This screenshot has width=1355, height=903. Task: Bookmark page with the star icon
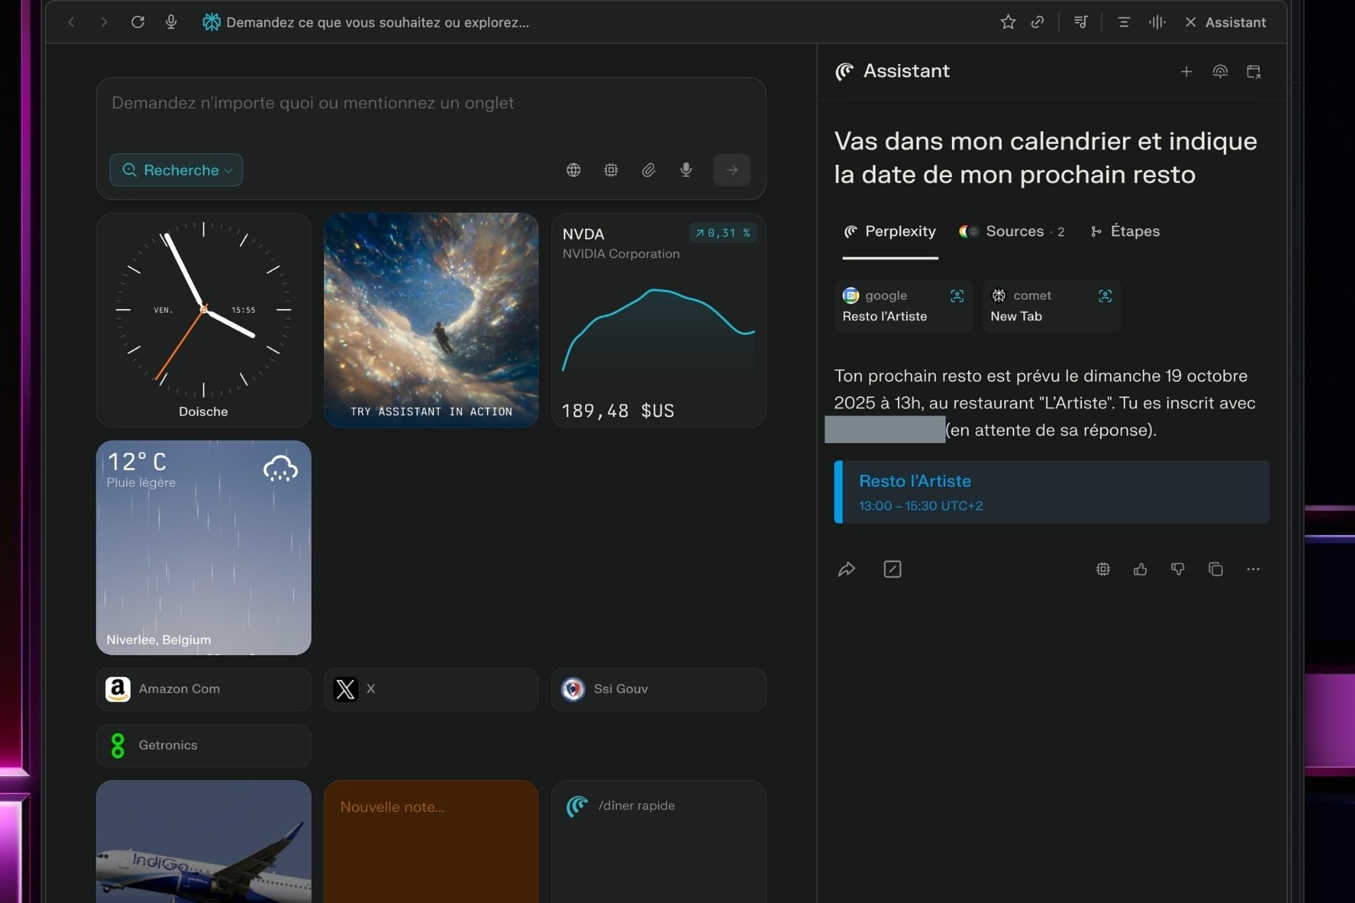coord(1008,22)
